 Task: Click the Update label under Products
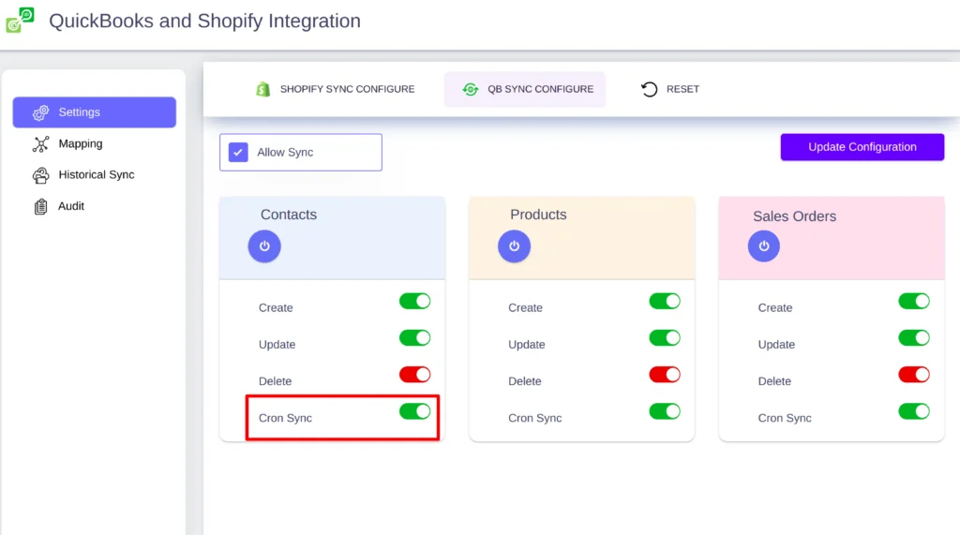(x=527, y=345)
